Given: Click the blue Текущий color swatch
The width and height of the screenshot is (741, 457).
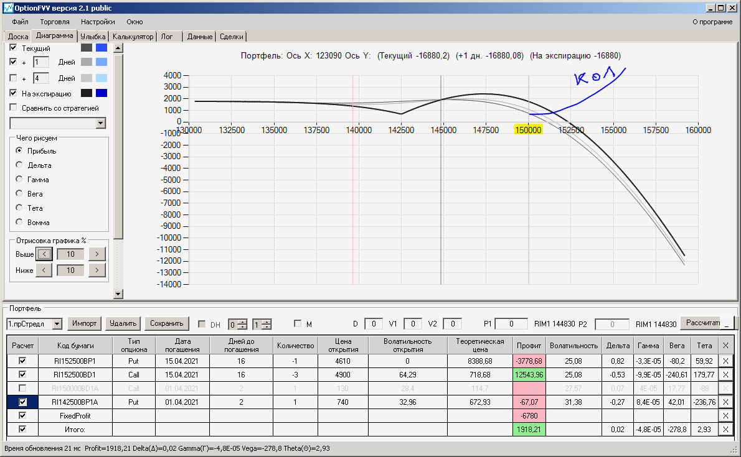Looking at the screenshot, I should click(x=101, y=48).
